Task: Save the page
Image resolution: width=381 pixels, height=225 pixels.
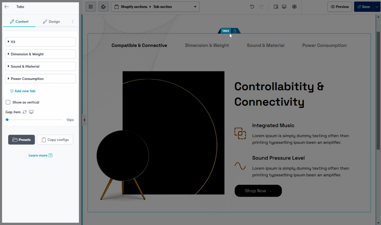Action: 364,7
